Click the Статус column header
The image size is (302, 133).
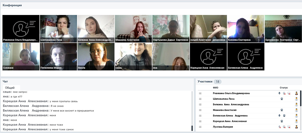click(x=284, y=88)
